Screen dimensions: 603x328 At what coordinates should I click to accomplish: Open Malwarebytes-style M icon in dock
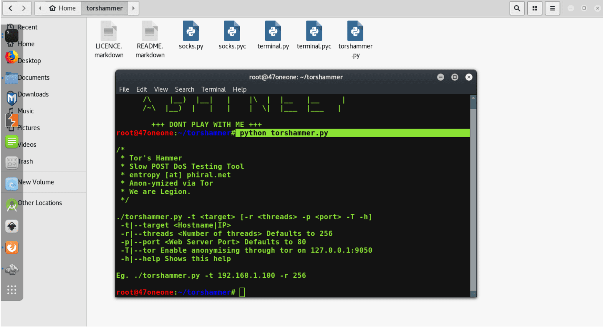tap(12, 98)
